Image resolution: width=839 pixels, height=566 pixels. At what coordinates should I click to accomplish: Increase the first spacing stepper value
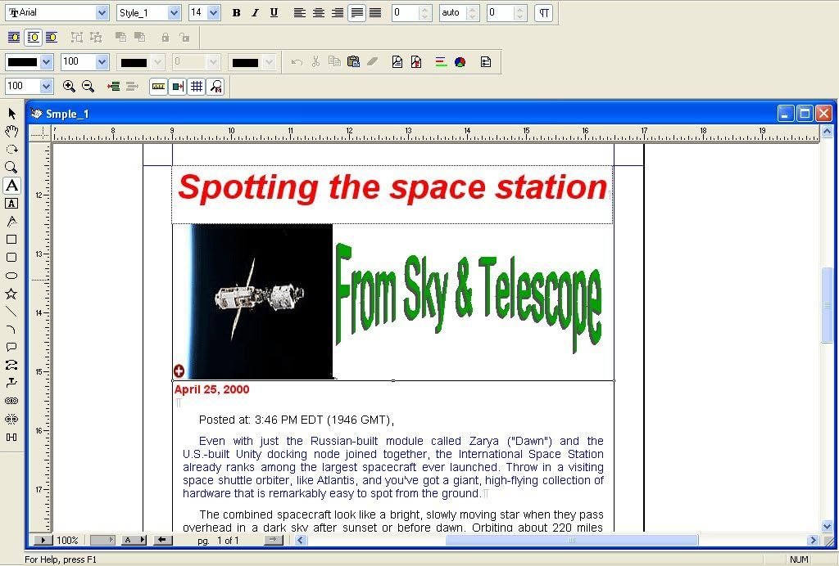(x=424, y=9)
